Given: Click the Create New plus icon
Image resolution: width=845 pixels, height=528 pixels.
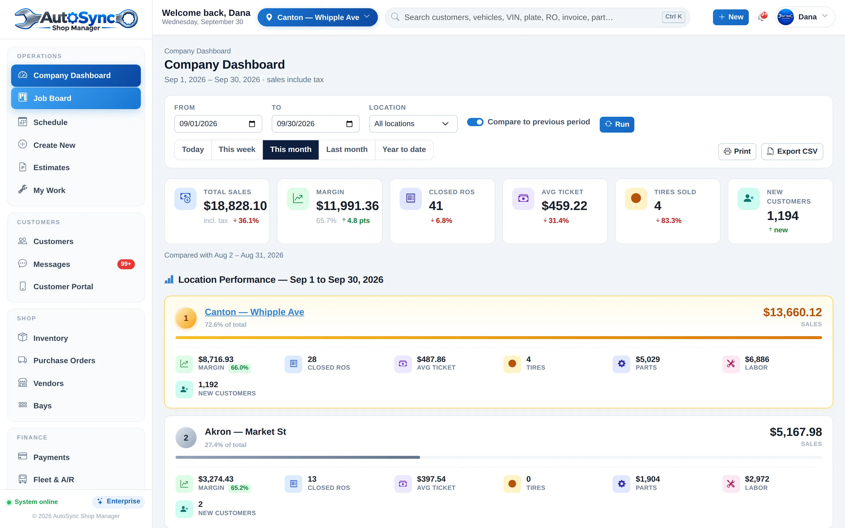Looking at the screenshot, I should (x=23, y=145).
